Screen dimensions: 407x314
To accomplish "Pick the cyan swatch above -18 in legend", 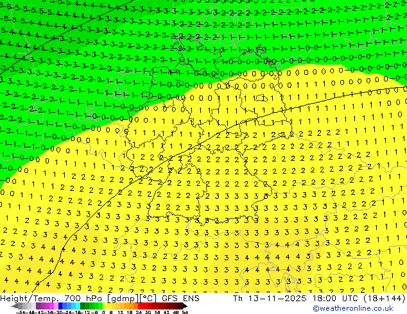I will click(x=78, y=306).
